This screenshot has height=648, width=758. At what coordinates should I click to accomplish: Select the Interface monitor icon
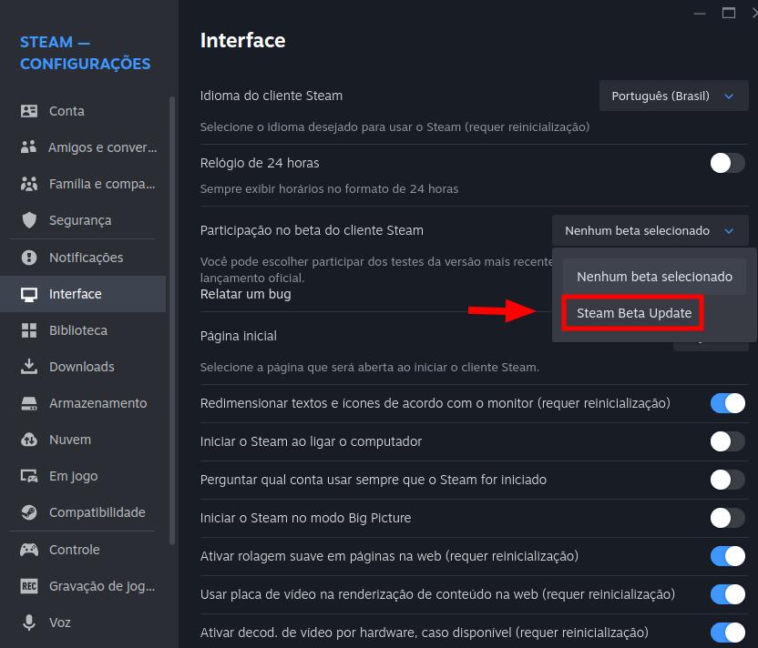tap(29, 294)
